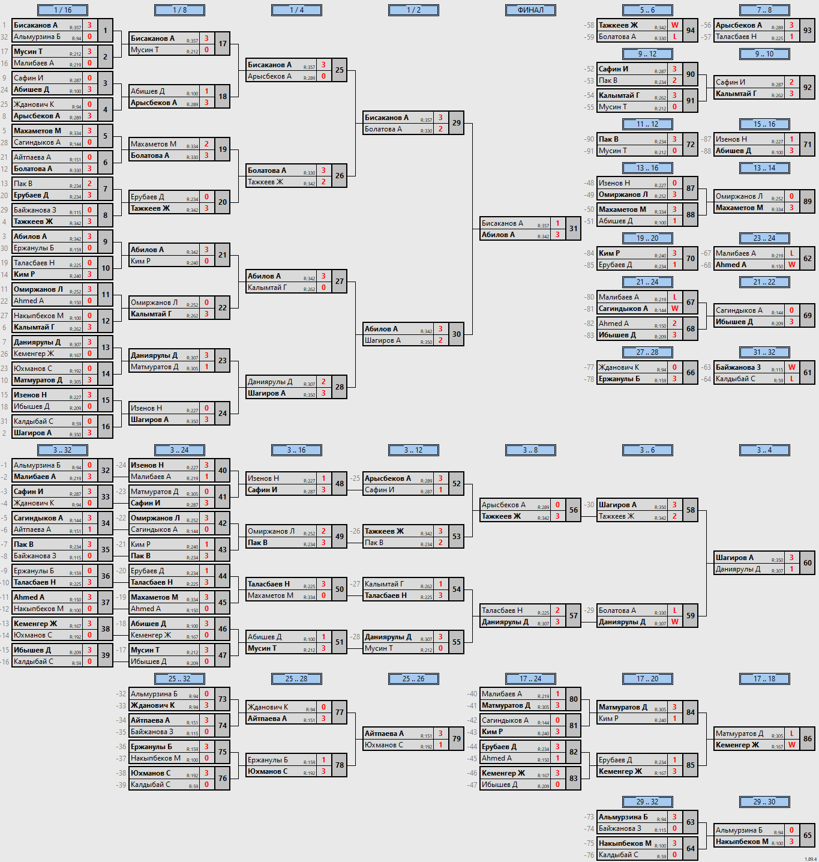This screenshot has height=862, width=819.
Task: Click match number 30 box in semifinals
Action: coord(457,334)
